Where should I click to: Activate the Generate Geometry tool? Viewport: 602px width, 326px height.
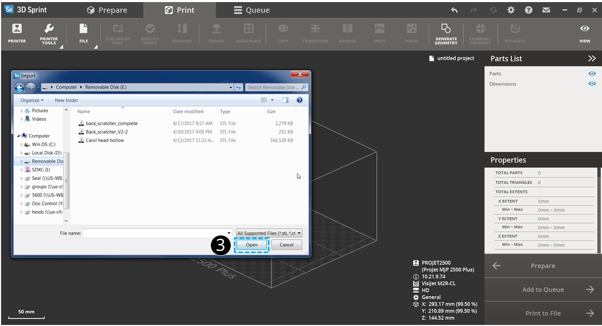point(446,34)
